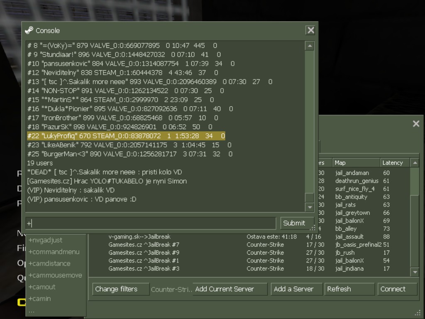Select the jb_rush map cell
This screenshot has width=425, height=319.
[x=345, y=253]
